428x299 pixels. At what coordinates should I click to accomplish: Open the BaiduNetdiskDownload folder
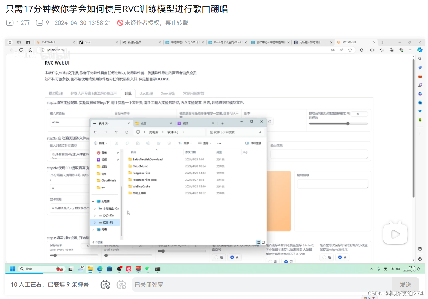click(x=148, y=159)
